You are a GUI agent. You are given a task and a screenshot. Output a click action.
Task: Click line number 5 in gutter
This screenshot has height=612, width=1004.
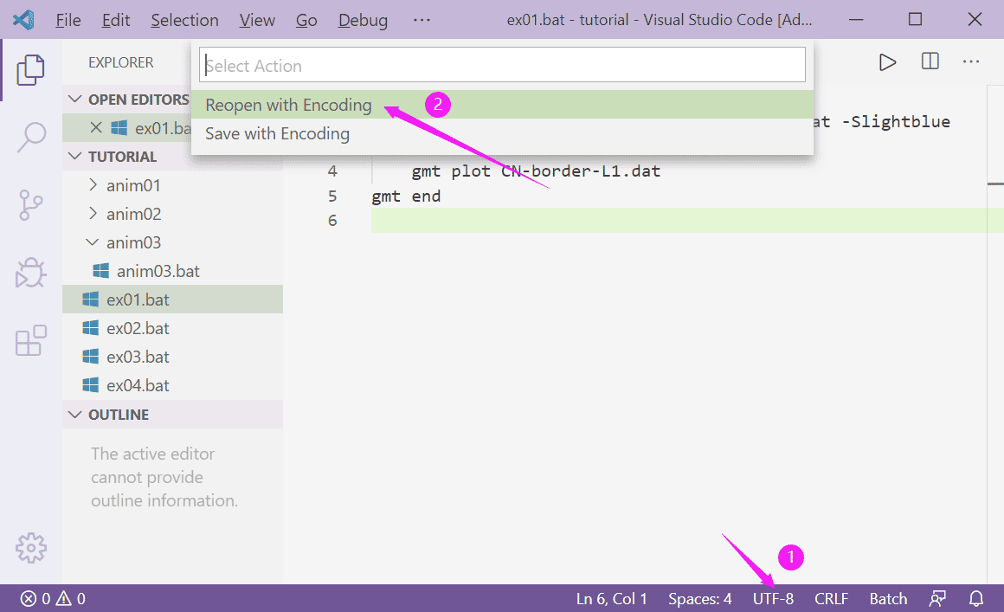click(332, 196)
